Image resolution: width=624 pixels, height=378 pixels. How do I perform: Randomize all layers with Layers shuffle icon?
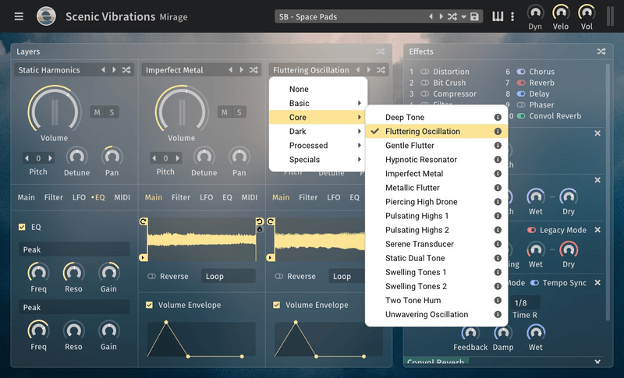pos(381,51)
